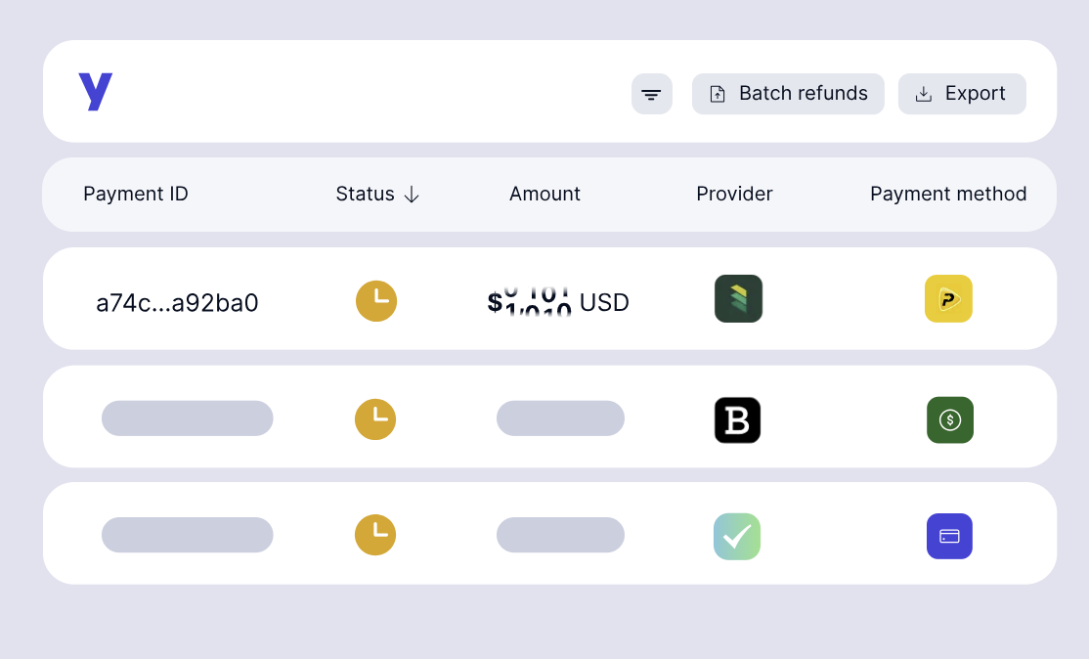The image size is (1089, 659).
Task: Click the gradient checkmark provider icon
Action: coord(737,537)
